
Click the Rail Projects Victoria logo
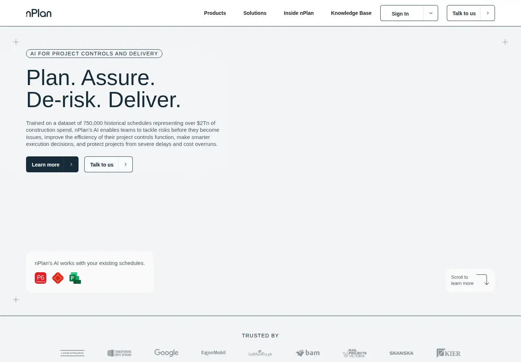click(355, 353)
